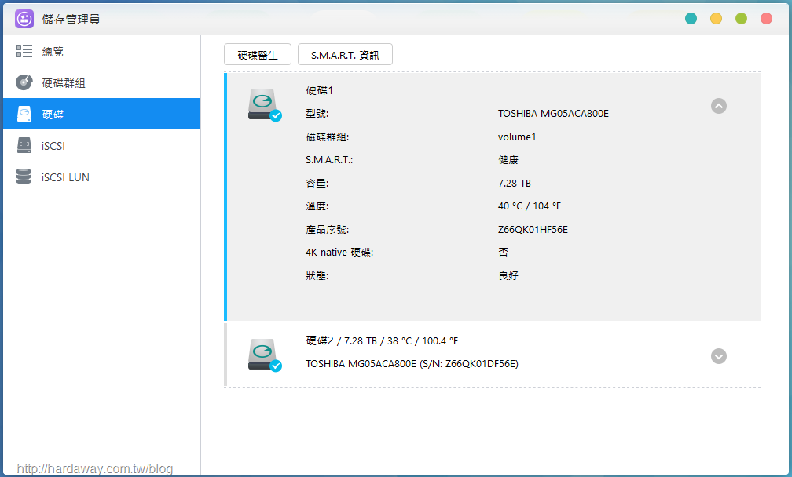Open the 總覽 overview section

101,52
